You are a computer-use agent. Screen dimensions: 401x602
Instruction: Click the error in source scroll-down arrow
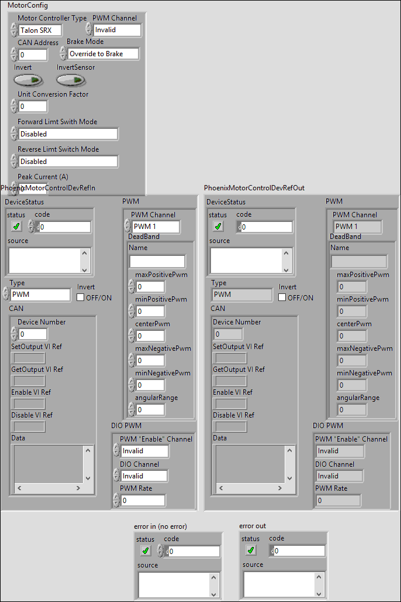[213, 594]
